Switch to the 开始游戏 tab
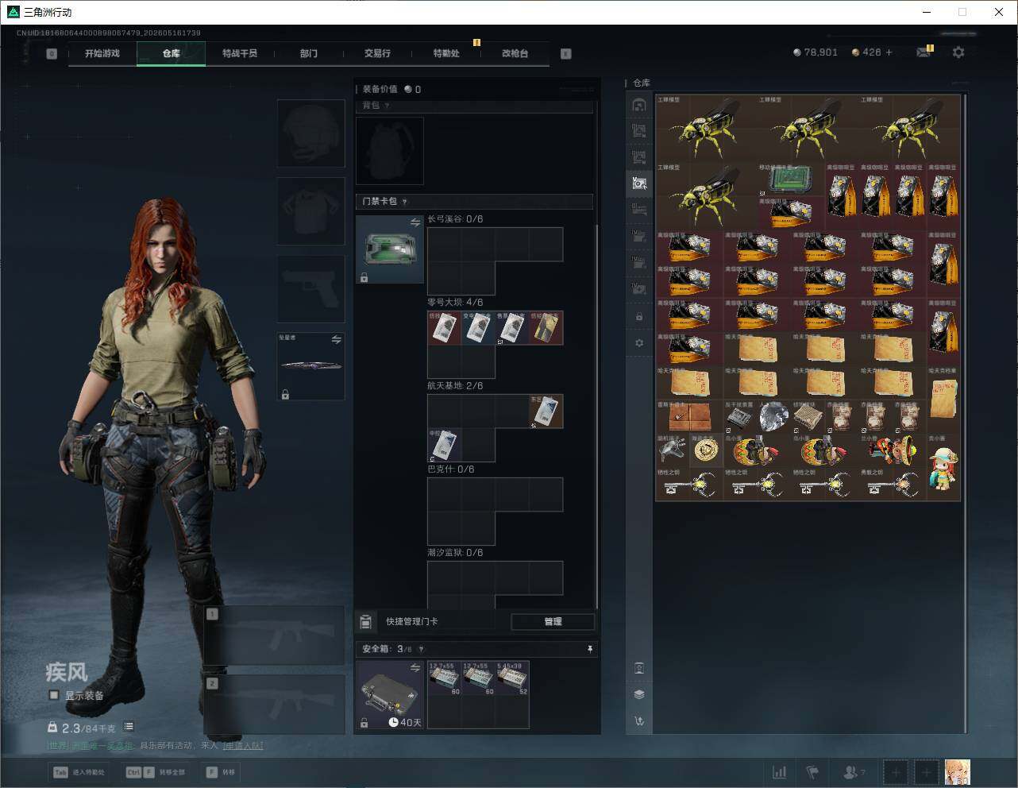This screenshot has height=788, width=1018. coord(102,53)
